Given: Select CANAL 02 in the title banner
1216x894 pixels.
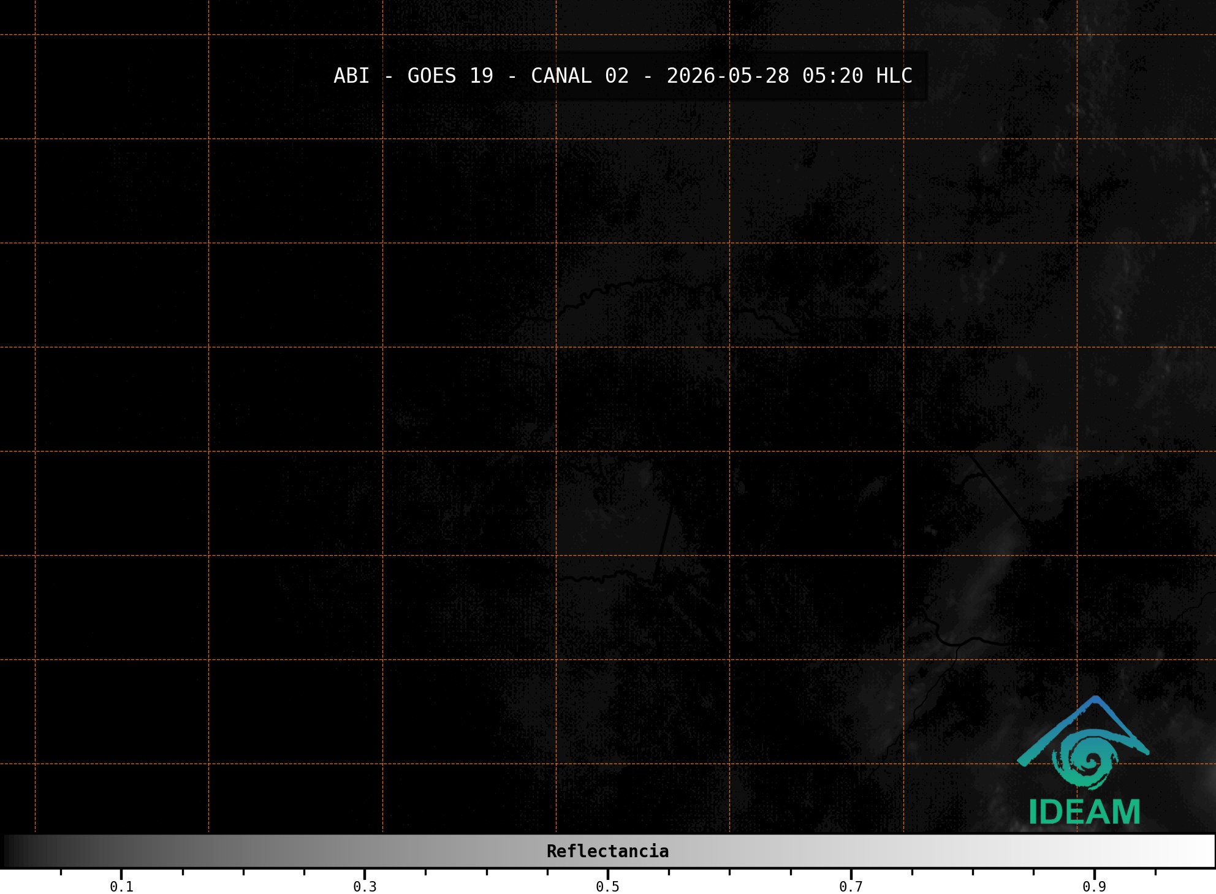Looking at the screenshot, I should pyautogui.click(x=580, y=76).
